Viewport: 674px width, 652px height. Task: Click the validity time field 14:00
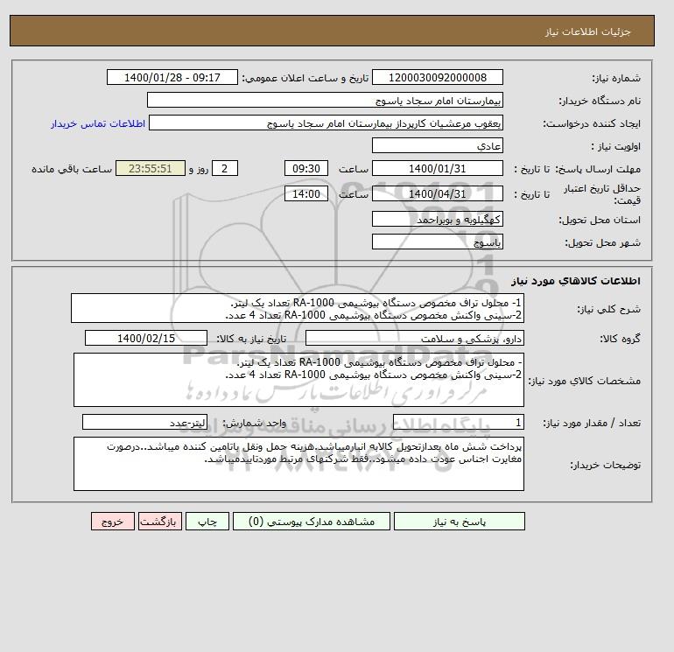point(306,193)
